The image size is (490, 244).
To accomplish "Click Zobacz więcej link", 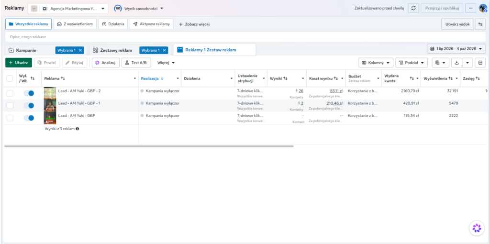I will [194, 24].
